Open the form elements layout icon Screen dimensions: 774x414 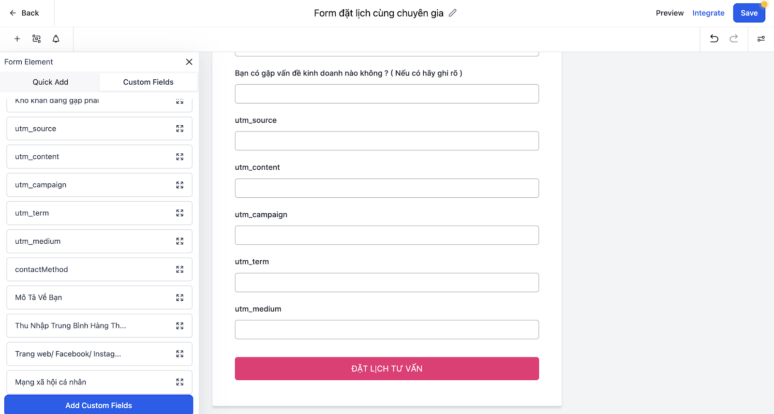[x=36, y=39]
